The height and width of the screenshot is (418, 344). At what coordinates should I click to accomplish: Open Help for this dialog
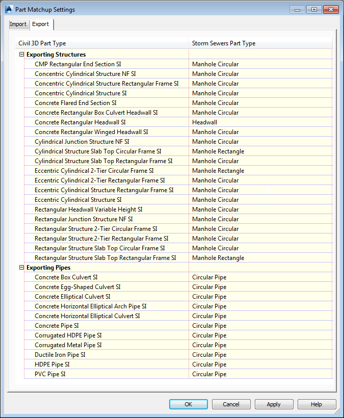[316, 404]
